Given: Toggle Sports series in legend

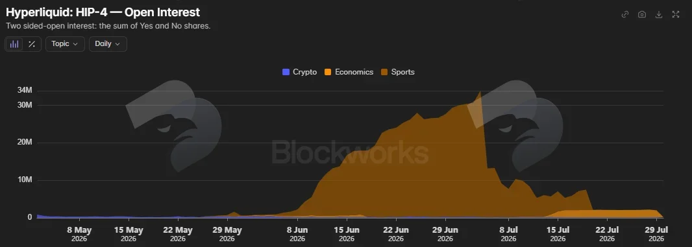Looking at the screenshot, I should click(x=398, y=72).
